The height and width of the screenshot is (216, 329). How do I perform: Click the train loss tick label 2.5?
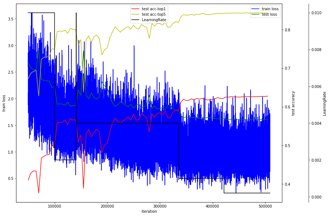11,72
